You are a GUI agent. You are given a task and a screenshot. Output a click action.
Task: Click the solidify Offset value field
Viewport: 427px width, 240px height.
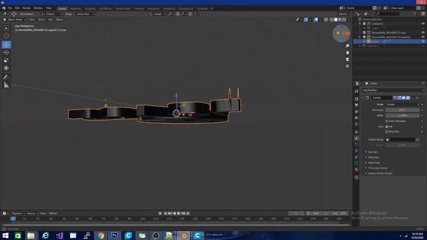pos(402,115)
